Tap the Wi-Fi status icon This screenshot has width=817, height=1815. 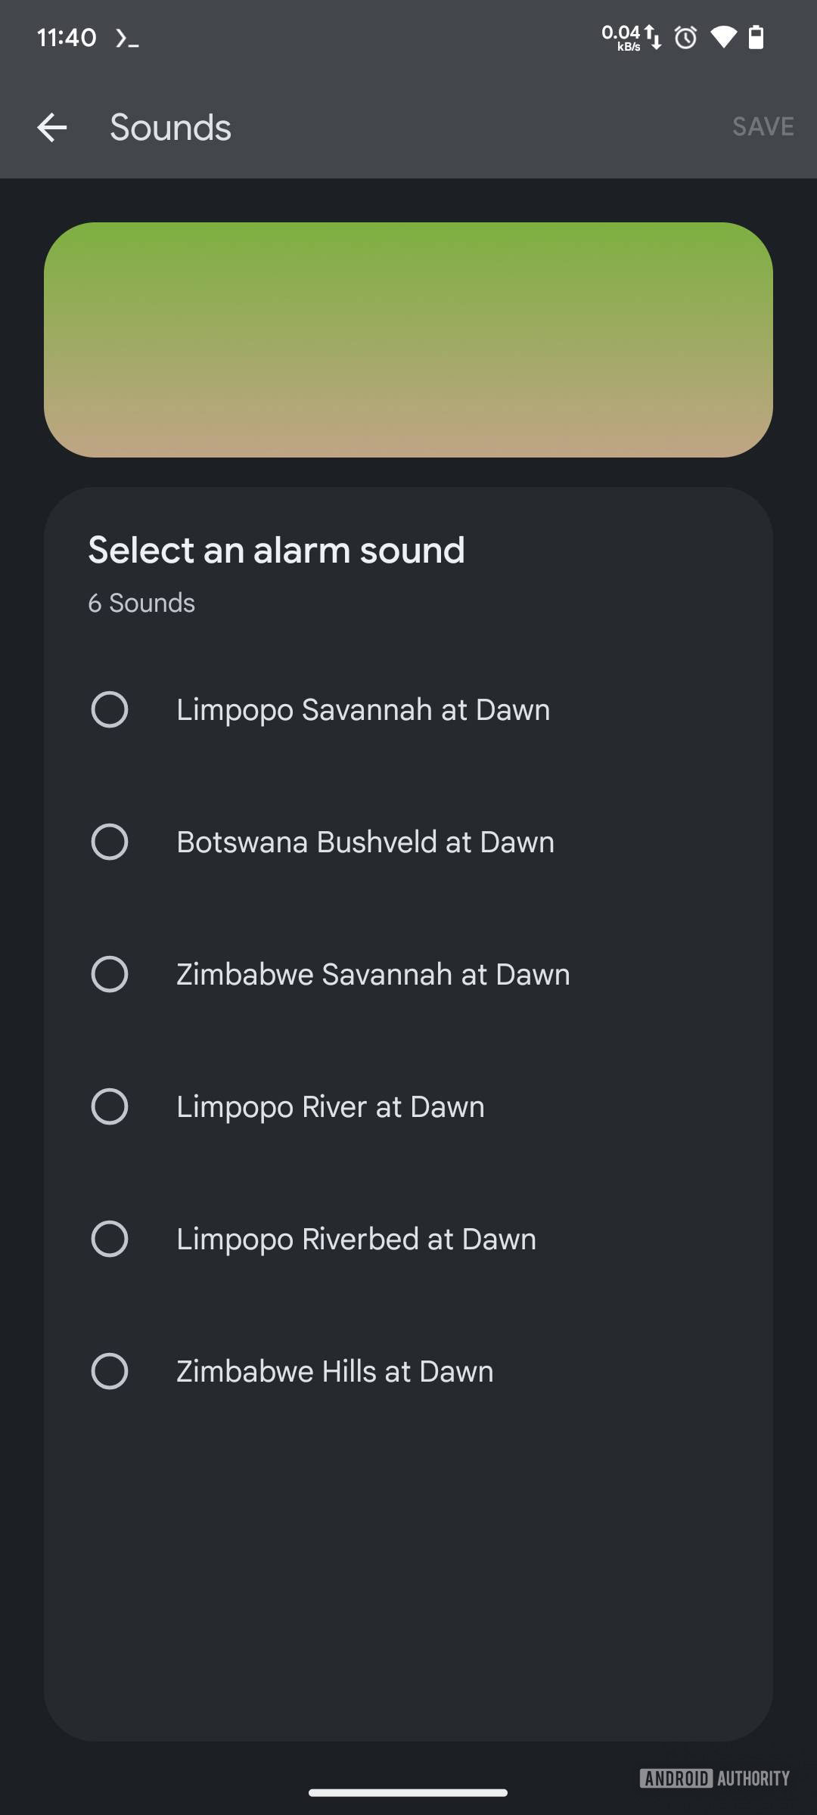click(723, 37)
